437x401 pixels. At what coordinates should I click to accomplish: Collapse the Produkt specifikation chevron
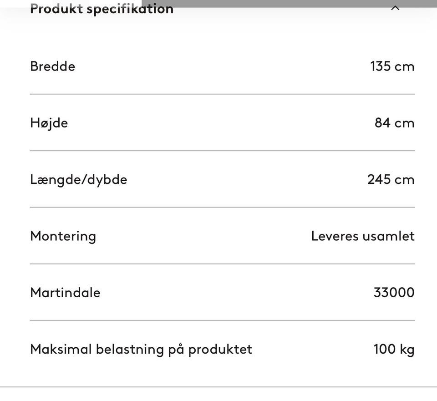click(x=395, y=8)
